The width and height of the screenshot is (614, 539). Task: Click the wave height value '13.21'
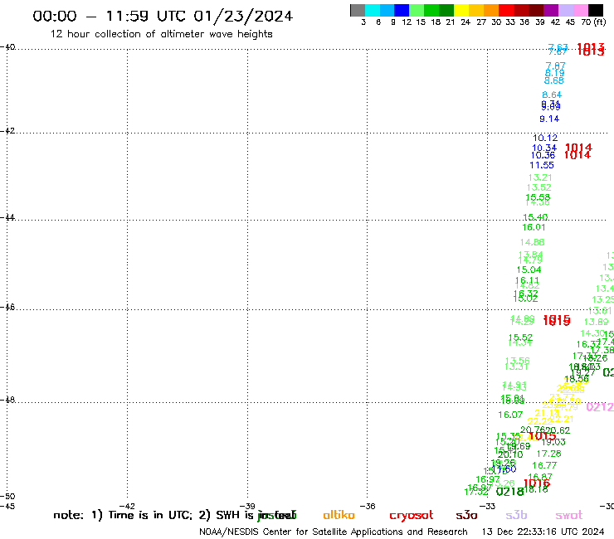click(540, 177)
